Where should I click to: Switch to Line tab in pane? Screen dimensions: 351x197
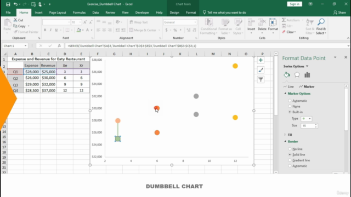(x=288, y=86)
